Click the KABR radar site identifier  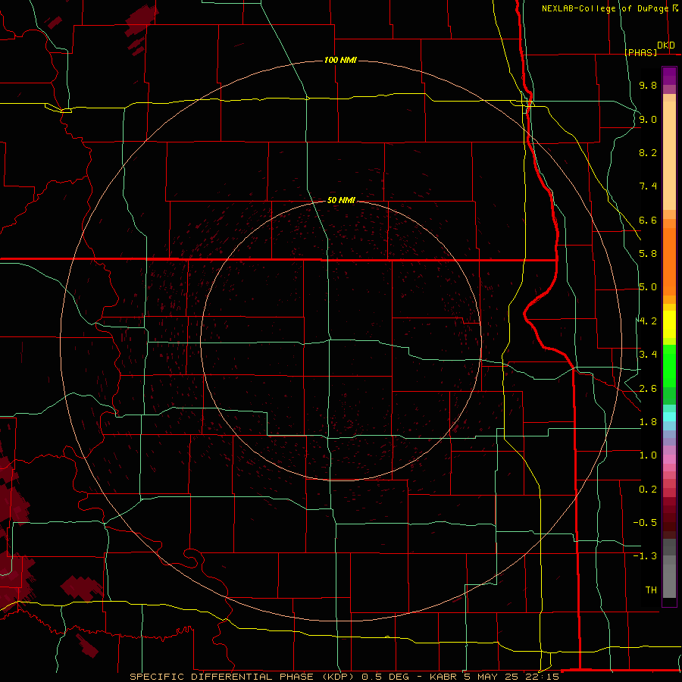[x=443, y=677]
